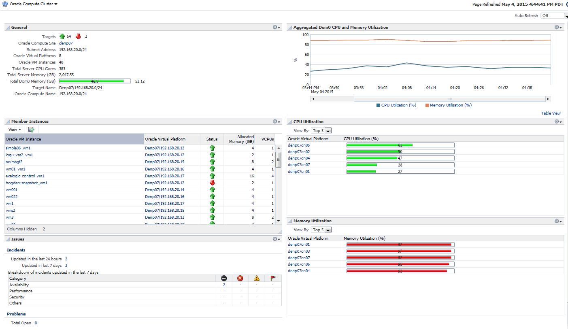Open Member Instances panel gear menu
The image size is (568, 330).
(x=277, y=121)
